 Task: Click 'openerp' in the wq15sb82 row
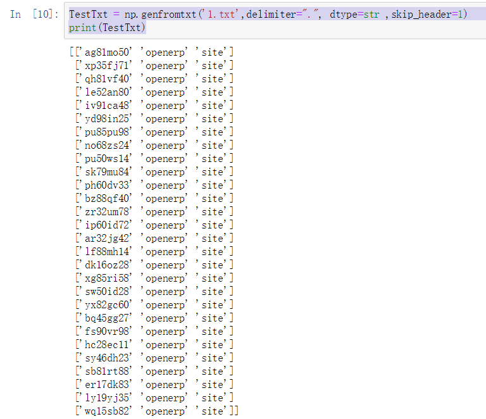[x=165, y=412]
